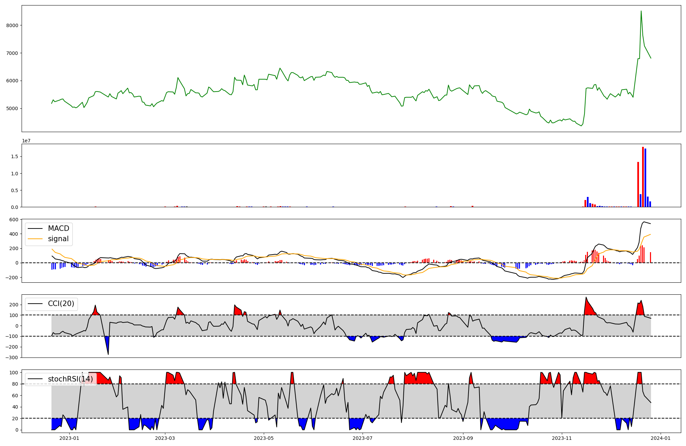Click the tallest red volume bar
Viewport: 686px width, 446px height.
tap(643, 177)
